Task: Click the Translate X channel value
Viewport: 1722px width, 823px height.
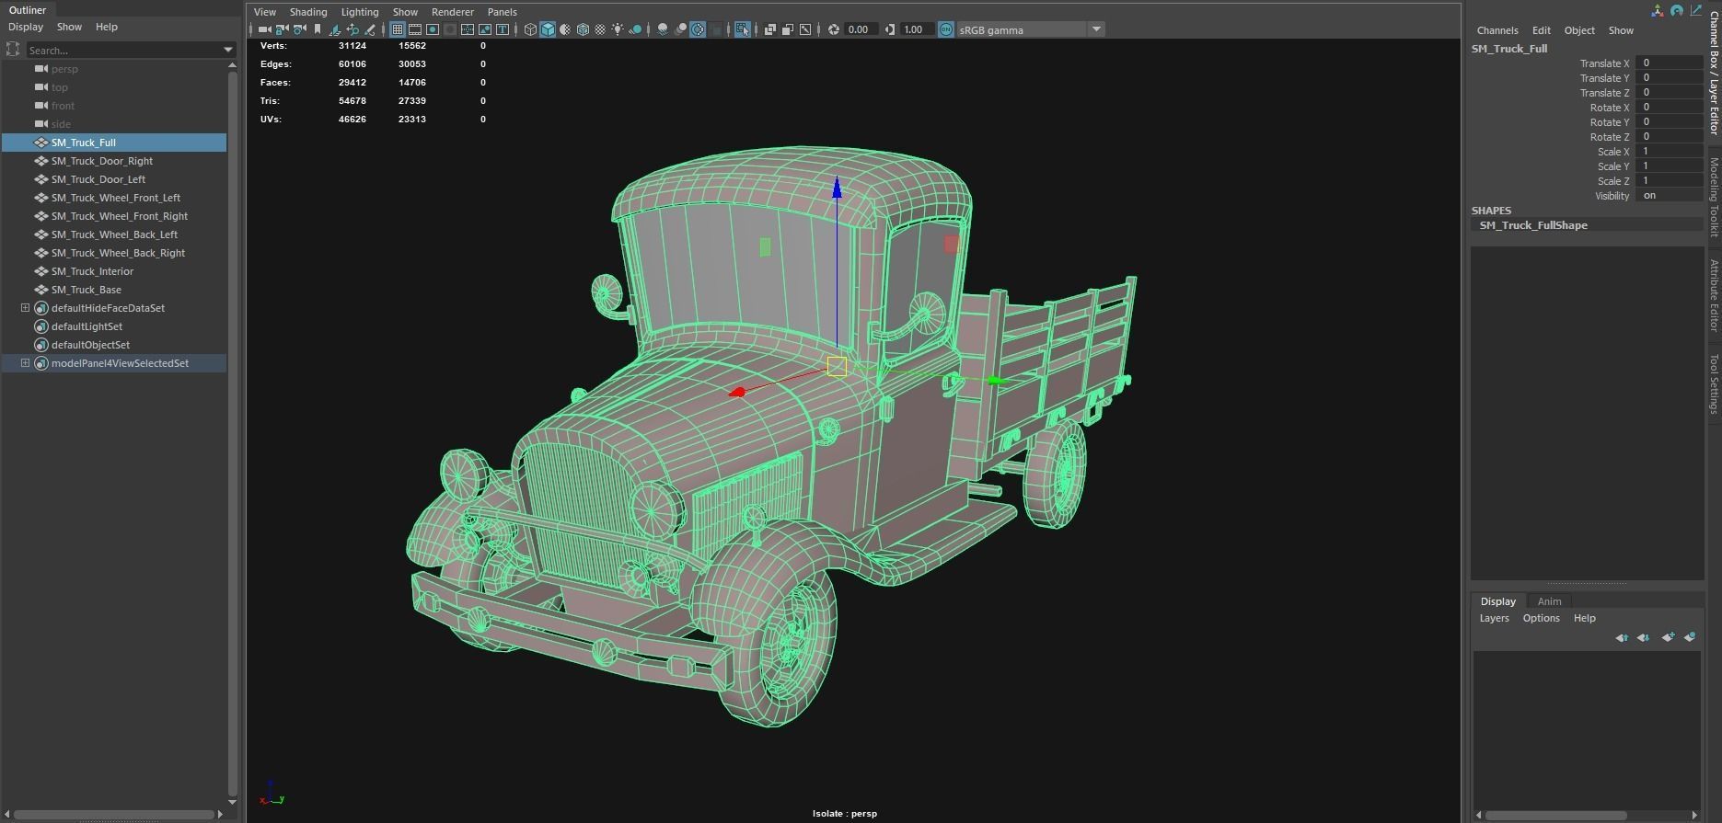Action: (x=1669, y=63)
